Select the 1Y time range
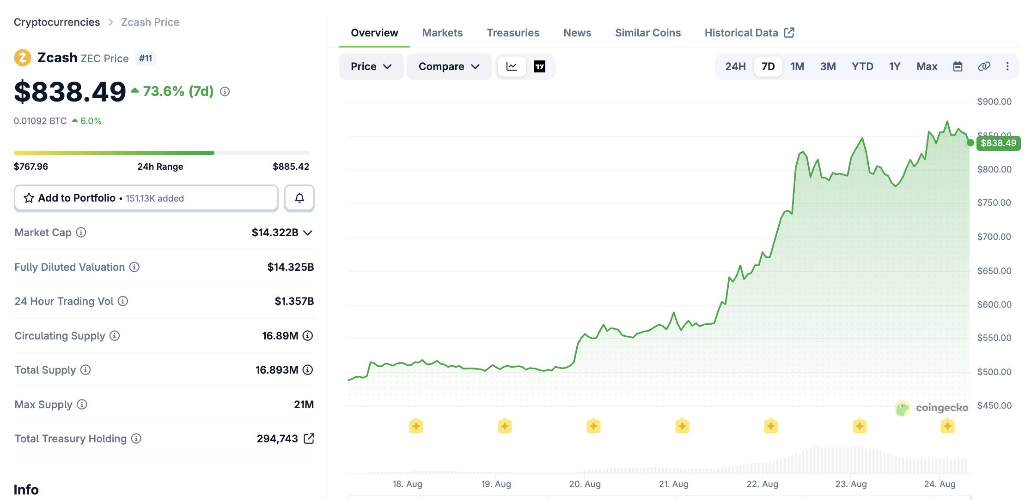 [895, 66]
